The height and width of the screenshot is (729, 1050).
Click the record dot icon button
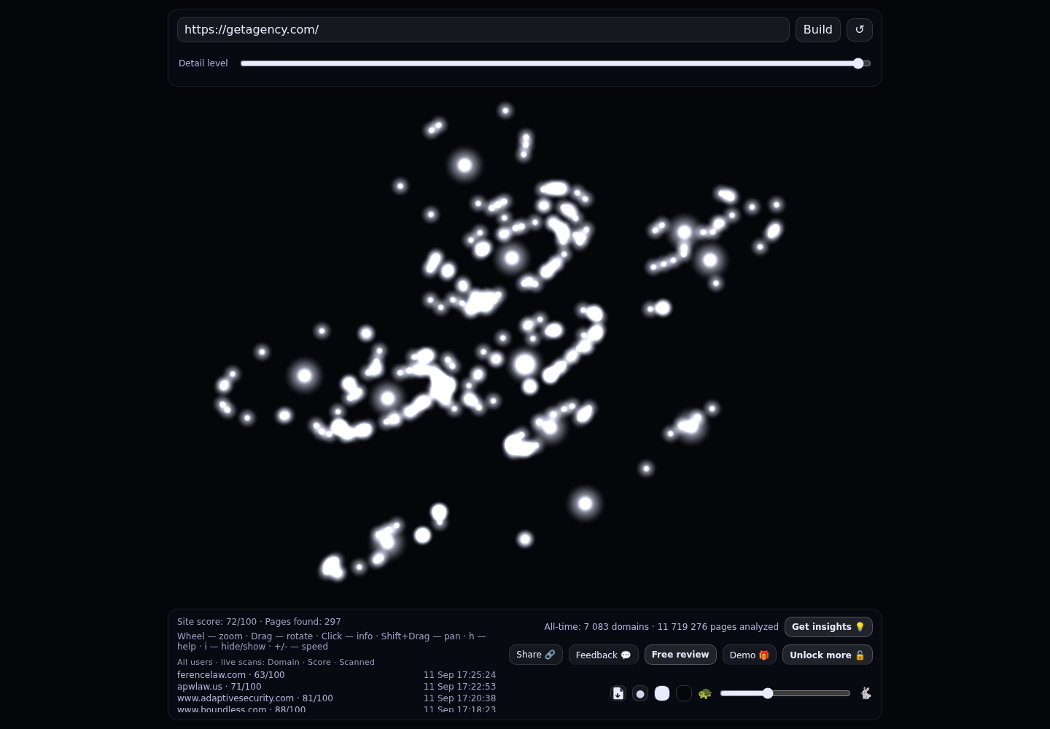pyautogui.click(x=640, y=693)
